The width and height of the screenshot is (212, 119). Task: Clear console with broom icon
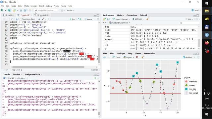click(98, 78)
